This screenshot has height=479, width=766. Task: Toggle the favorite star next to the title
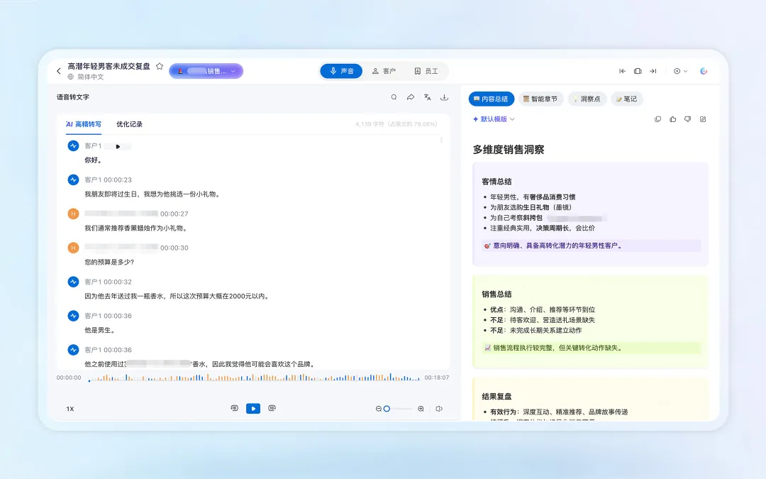coord(160,65)
